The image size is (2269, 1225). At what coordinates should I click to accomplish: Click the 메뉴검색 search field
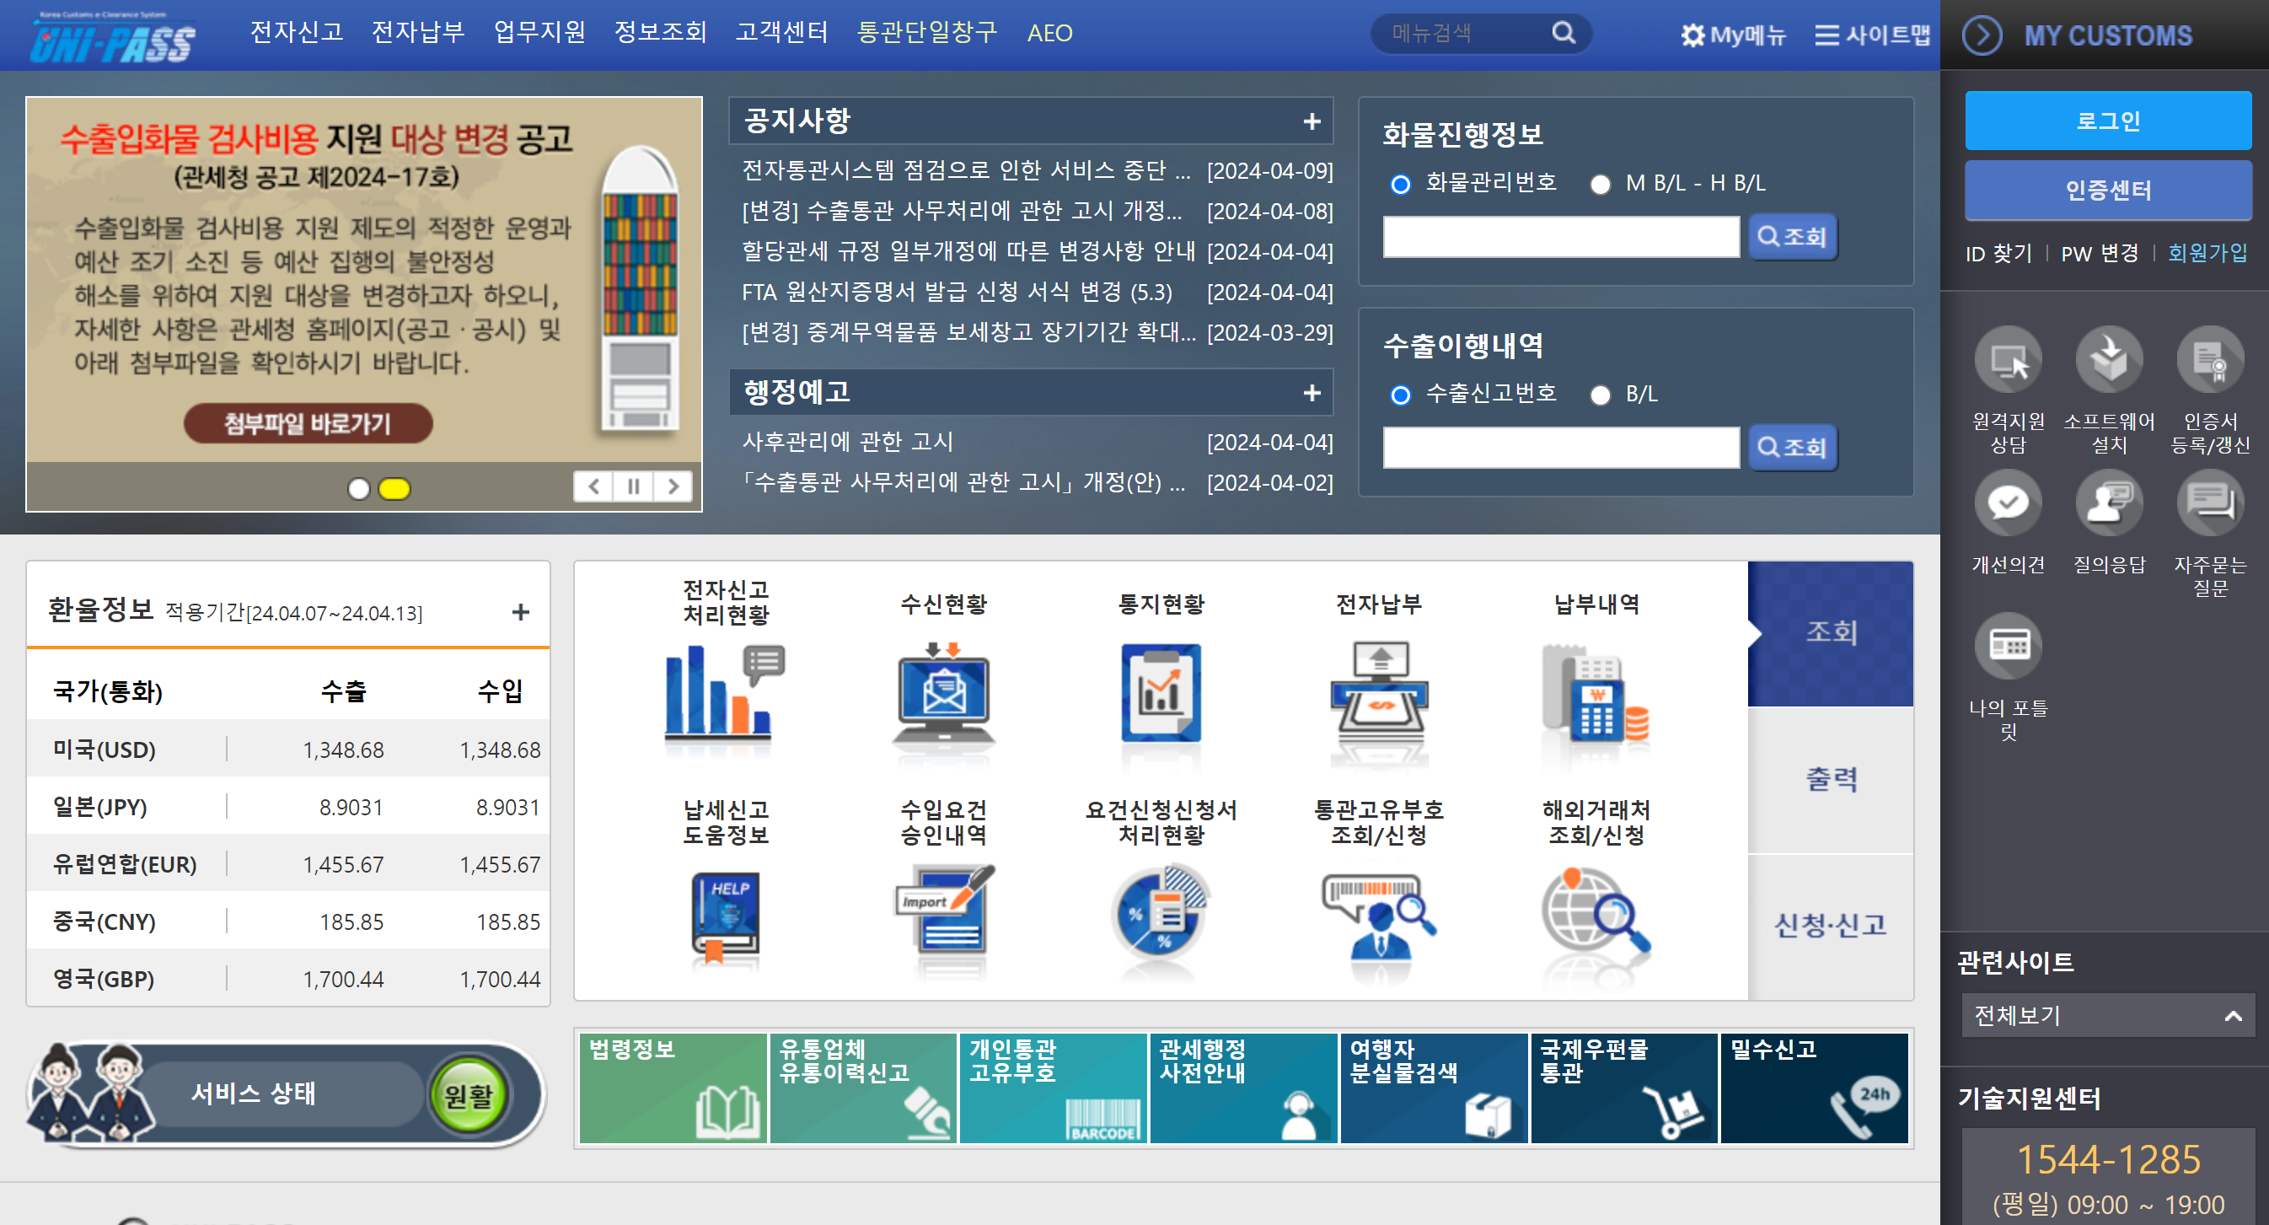(x=1462, y=34)
